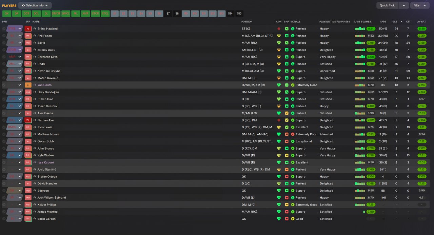This screenshot has height=235, width=434.
Task: Click Sávio's match sharpness icon
Action: point(287,43)
